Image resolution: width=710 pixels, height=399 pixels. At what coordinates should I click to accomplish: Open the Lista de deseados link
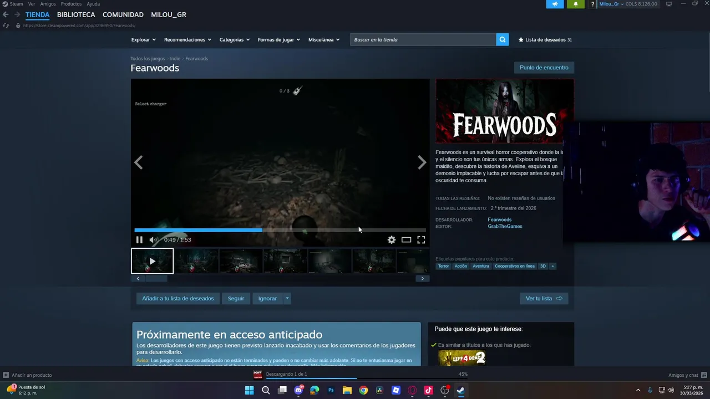point(545,39)
